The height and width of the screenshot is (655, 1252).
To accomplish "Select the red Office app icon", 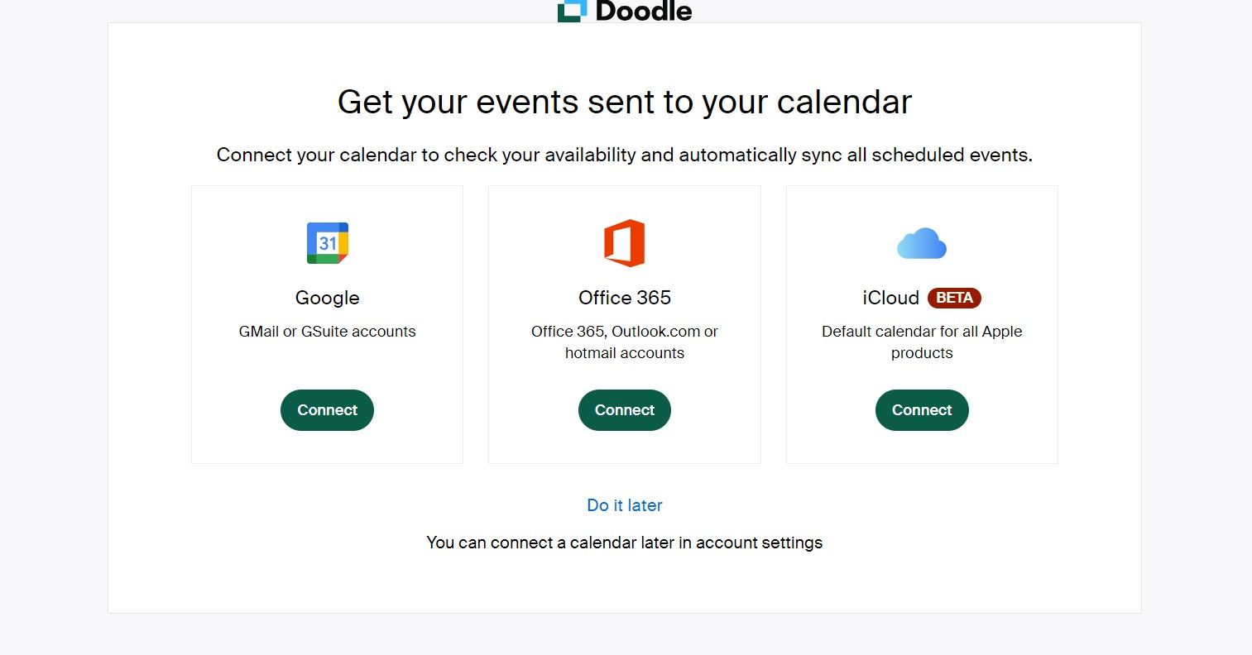I will [x=625, y=242].
